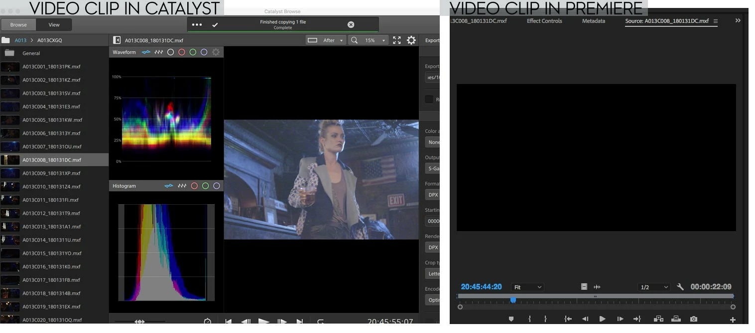This screenshot has width=755, height=333.
Task: Click Drag Audio Only waveform icon
Action: click(597, 287)
